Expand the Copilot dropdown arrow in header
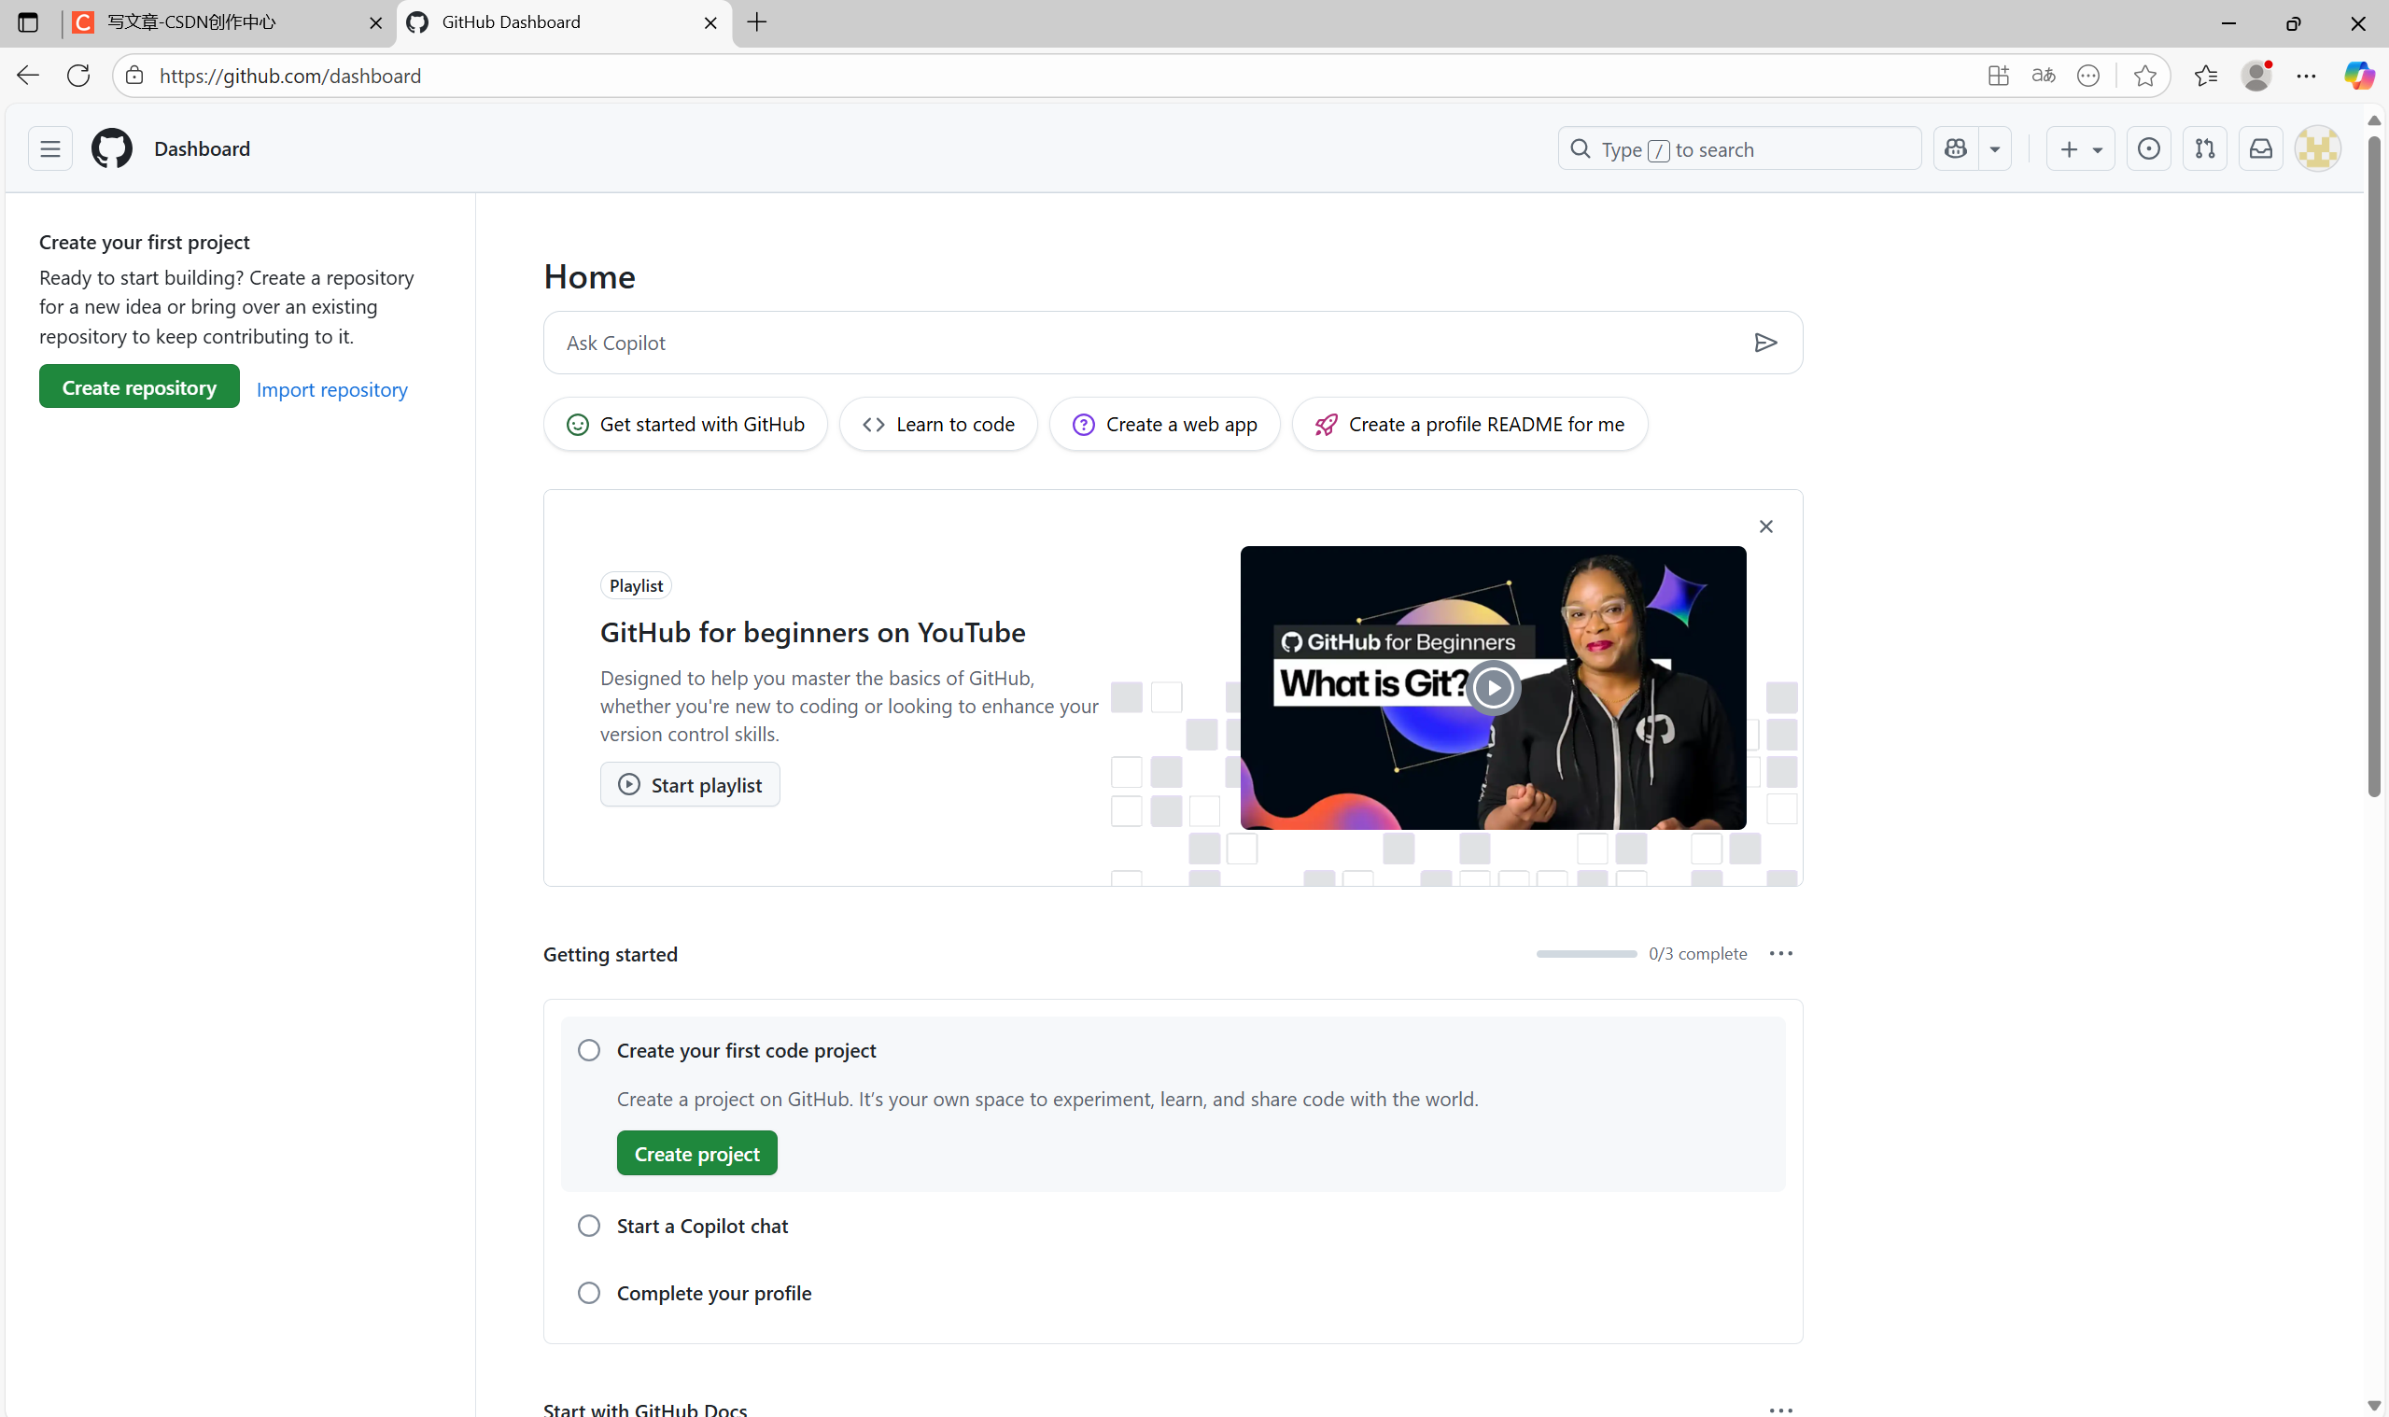 click(1995, 149)
